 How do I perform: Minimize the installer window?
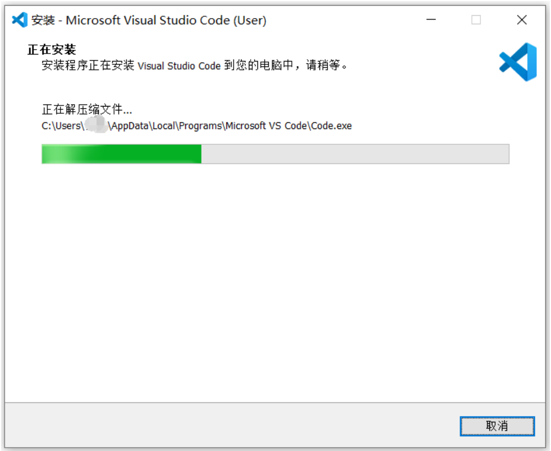pyautogui.click(x=431, y=20)
